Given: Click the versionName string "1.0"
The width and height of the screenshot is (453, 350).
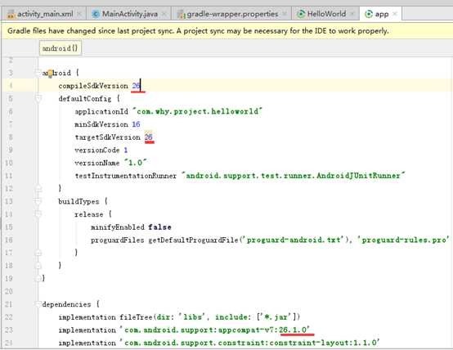Looking at the screenshot, I should (x=136, y=163).
